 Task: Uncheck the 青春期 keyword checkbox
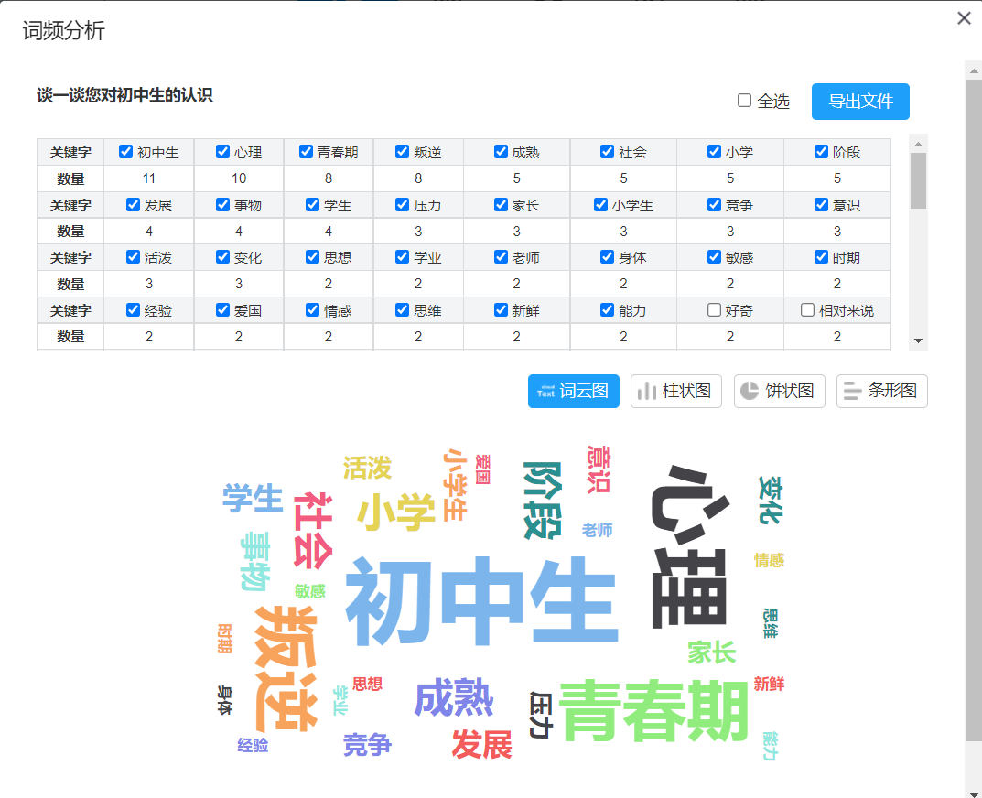click(x=307, y=152)
